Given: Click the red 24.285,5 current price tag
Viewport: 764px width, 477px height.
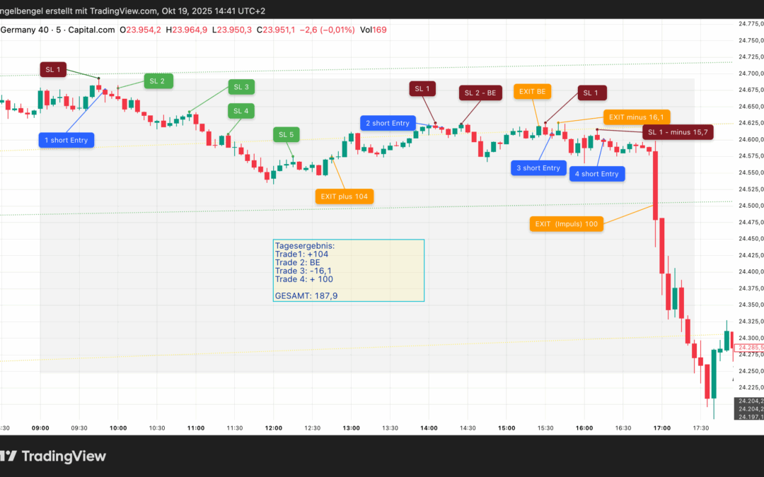Looking at the screenshot, I should tap(748, 348).
